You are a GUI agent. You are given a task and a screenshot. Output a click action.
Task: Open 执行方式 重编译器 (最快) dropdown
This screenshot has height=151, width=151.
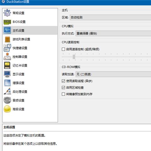(x=113, y=33)
